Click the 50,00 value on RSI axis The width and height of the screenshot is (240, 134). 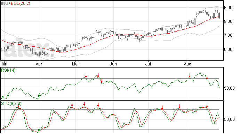pos(229,88)
